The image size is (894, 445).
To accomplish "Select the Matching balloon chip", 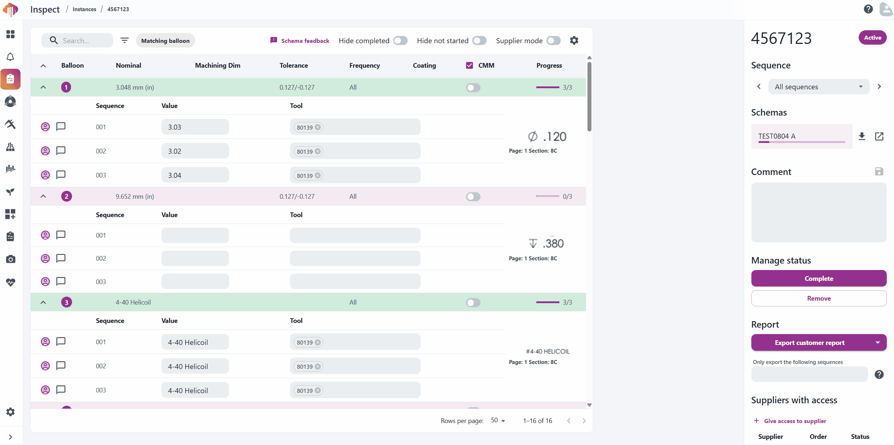I will click(x=165, y=41).
